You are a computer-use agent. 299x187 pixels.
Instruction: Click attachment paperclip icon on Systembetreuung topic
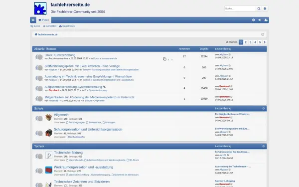[104, 87]
